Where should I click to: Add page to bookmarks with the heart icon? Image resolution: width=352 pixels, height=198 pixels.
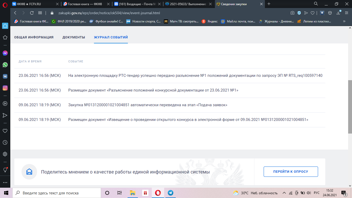click(313, 13)
